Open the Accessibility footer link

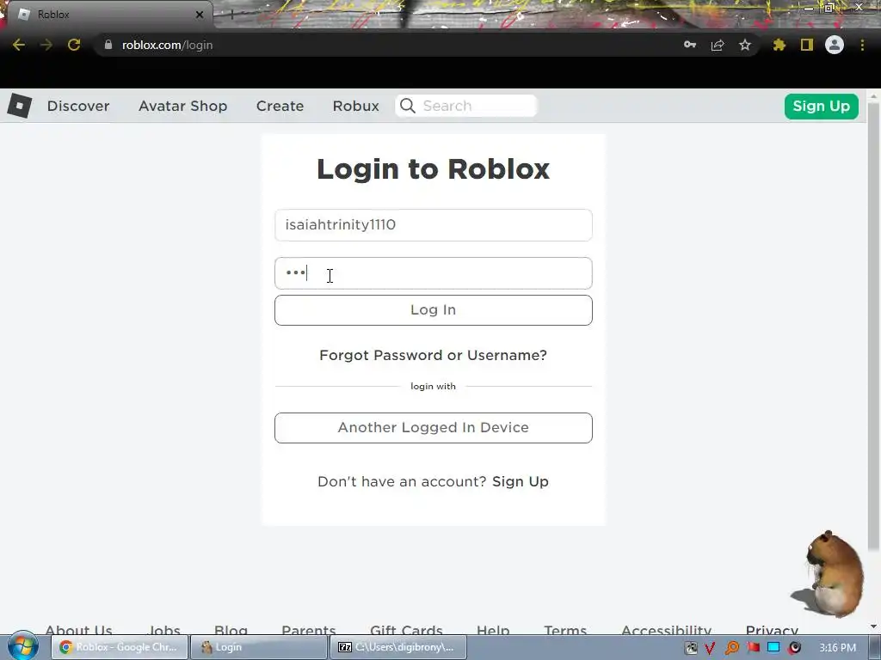(667, 630)
